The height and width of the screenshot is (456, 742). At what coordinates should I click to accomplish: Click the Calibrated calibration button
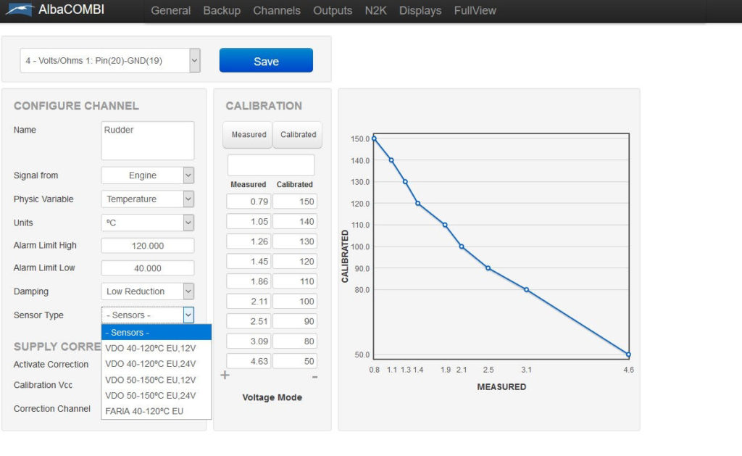click(298, 135)
